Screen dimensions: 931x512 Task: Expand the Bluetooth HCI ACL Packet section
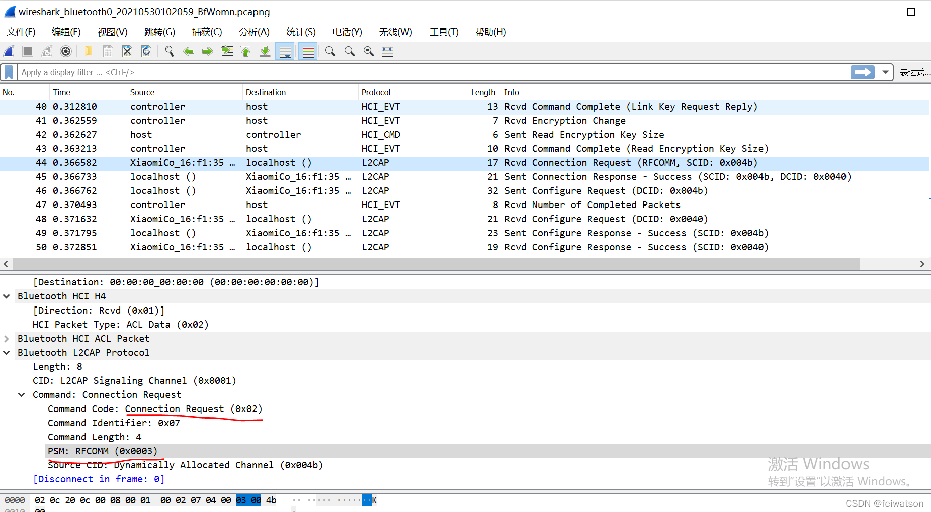coord(7,339)
